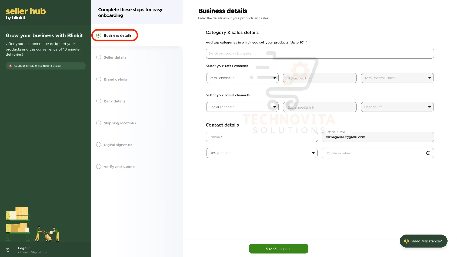
Task: Click Logout at the bottom left
Action: pyautogui.click(x=23, y=248)
